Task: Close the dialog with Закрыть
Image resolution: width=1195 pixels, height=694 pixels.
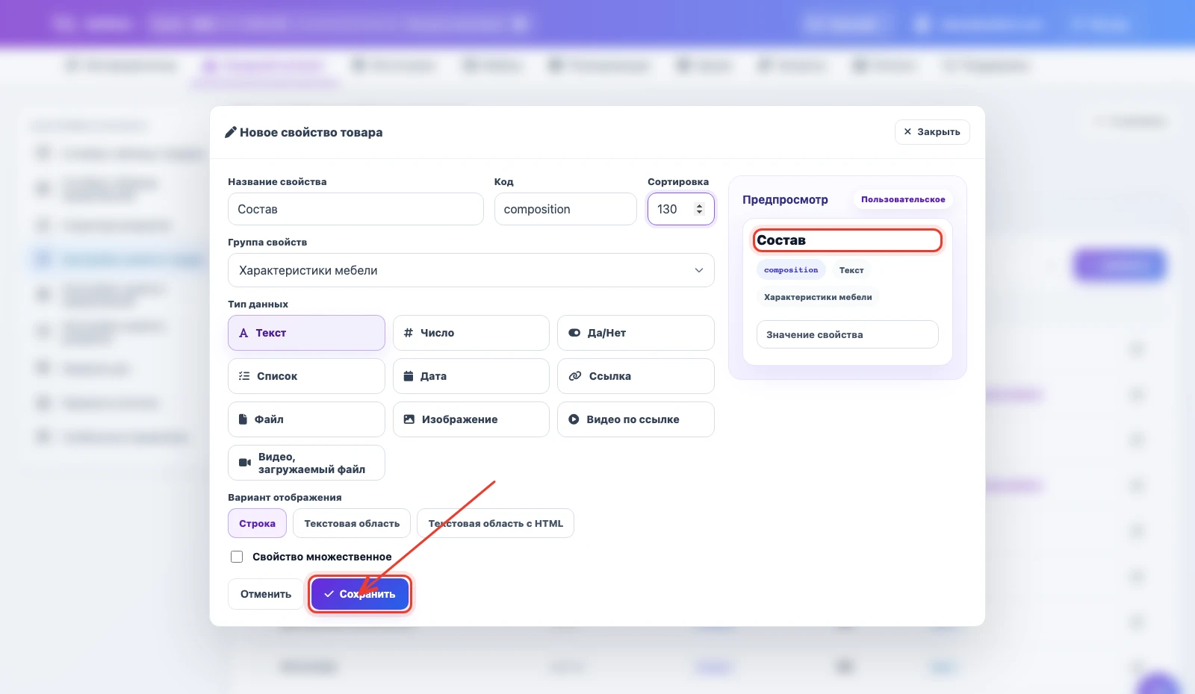Action: pyautogui.click(x=932, y=131)
